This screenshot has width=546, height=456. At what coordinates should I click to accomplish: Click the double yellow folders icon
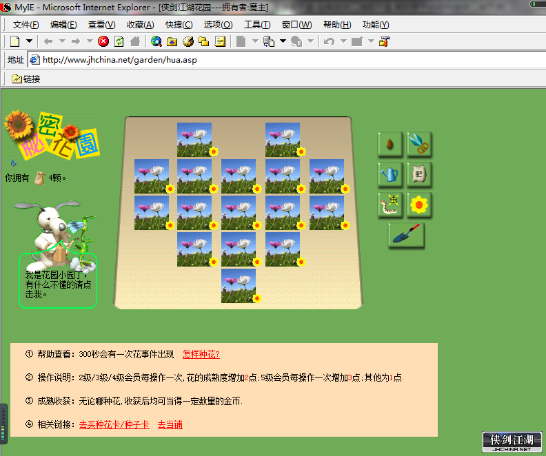203,42
